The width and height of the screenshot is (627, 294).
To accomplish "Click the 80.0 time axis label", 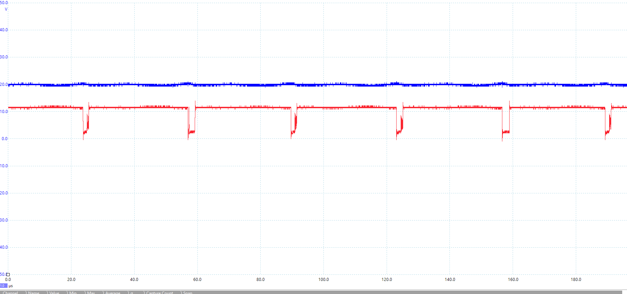I will (261, 280).
